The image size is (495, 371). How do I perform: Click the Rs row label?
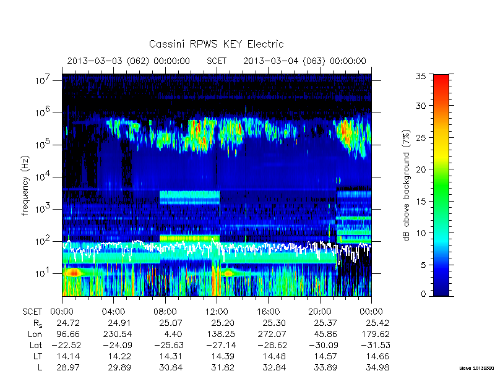[38, 323]
